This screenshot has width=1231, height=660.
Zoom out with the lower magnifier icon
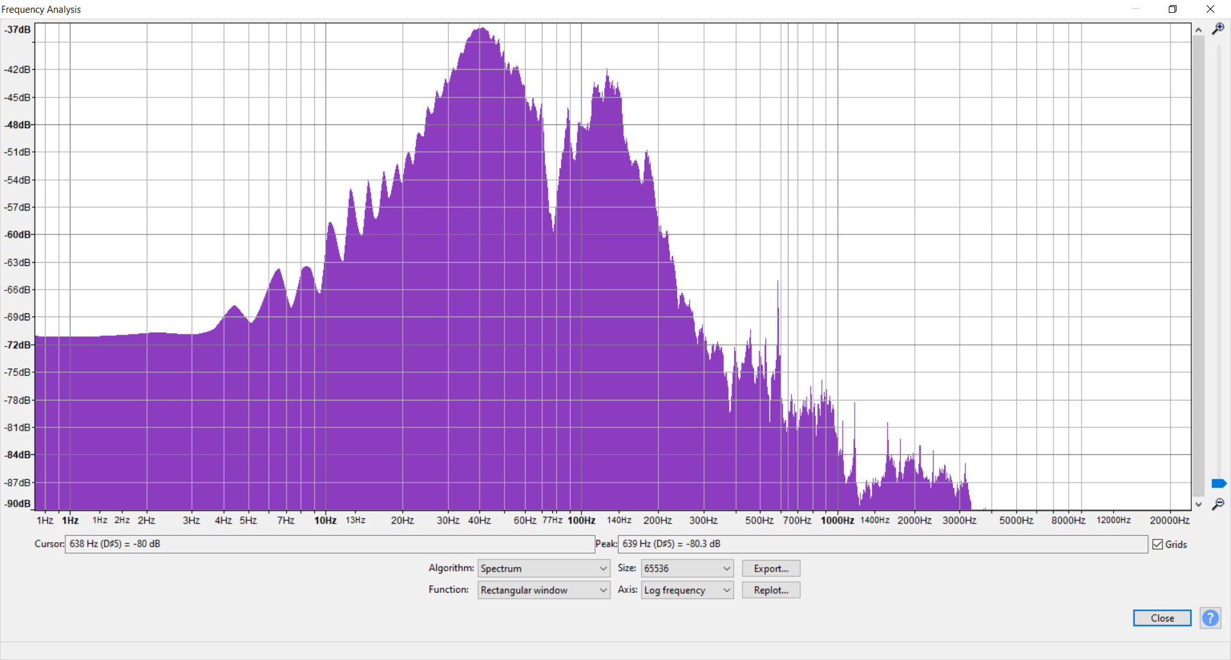click(x=1218, y=504)
